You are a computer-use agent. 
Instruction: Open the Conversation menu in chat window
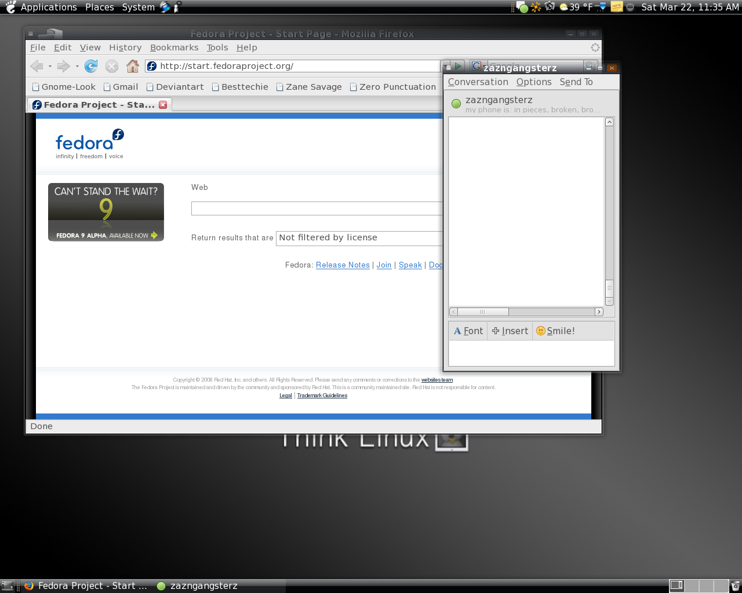[478, 82]
